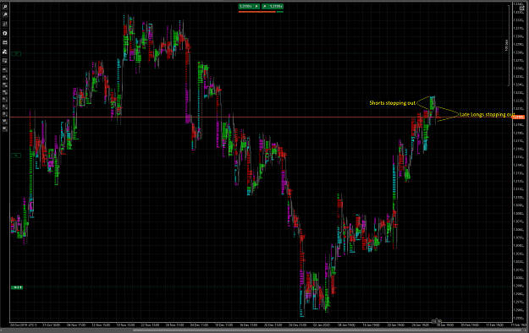Click the '02 Jan 2020' time axis label
The image size is (529, 333).
click(x=321, y=325)
